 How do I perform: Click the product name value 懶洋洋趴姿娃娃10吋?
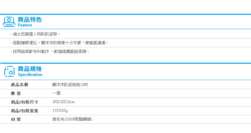tap(70, 85)
